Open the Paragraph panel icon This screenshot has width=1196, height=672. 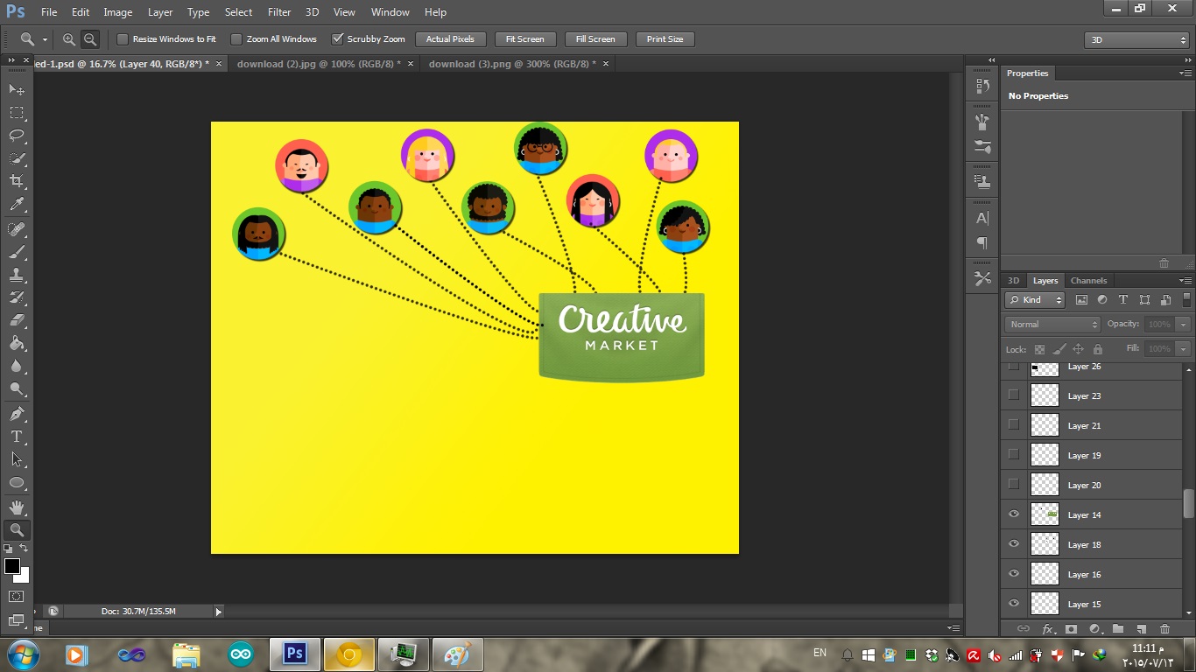pos(982,242)
